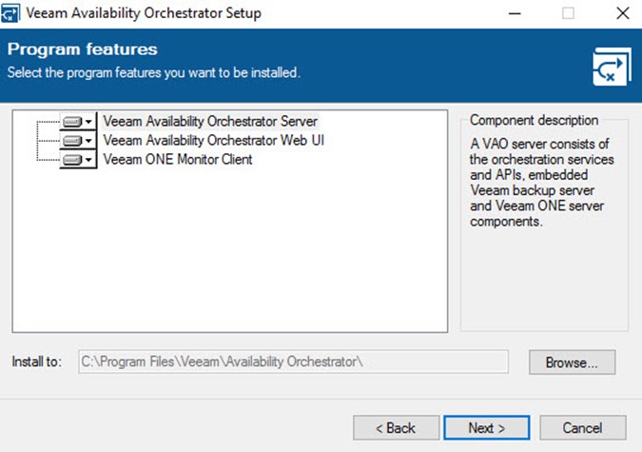This screenshot has height=452, width=642.
Task: Cancel the setup wizard
Action: [x=583, y=428]
